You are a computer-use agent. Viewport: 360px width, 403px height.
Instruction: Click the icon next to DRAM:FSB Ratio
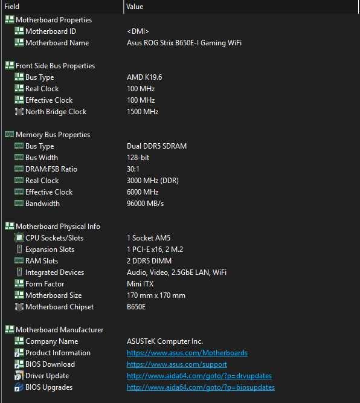point(19,169)
